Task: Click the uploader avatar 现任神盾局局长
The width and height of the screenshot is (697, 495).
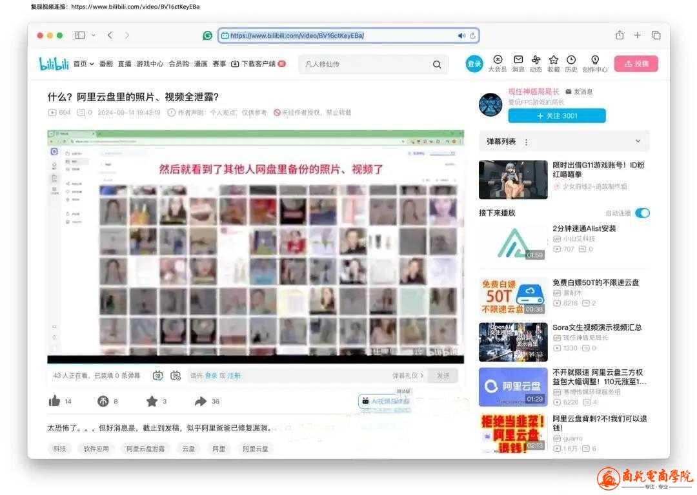Action: [490, 104]
